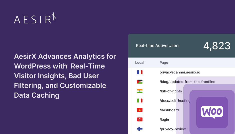Click the WooCommerce logo icon
Viewport: 235px width, 134px height.
click(212, 113)
